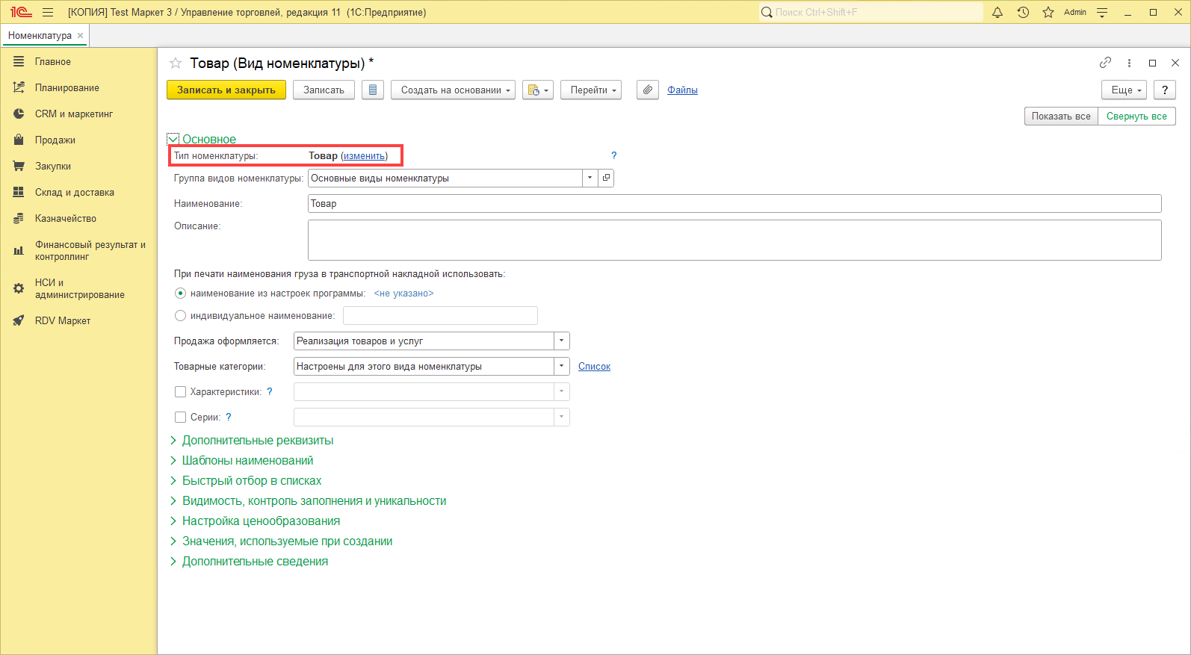Open Создать на основании dropdown menu
This screenshot has height=655, width=1191.
pyautogui.click(x=453, y=90)
